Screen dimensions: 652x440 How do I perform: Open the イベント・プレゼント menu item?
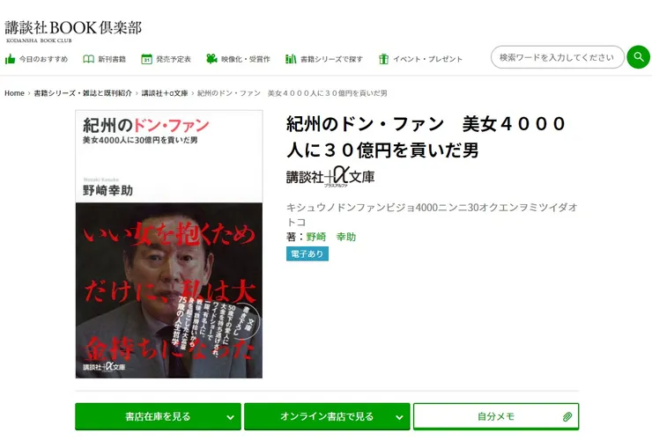(x=421, y=59)
